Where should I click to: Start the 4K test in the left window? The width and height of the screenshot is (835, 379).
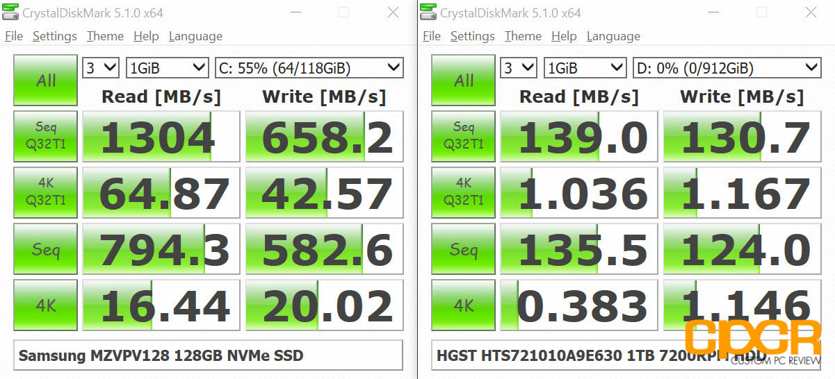[45, 304]
